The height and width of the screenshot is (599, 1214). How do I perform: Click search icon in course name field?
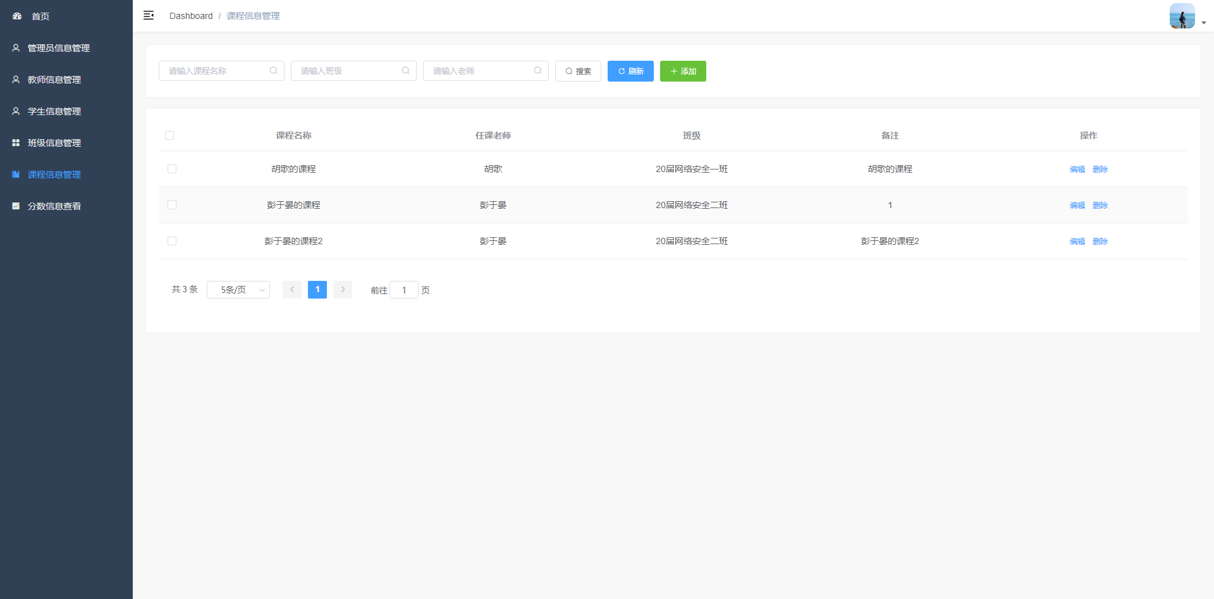click(x=273, y=71)
